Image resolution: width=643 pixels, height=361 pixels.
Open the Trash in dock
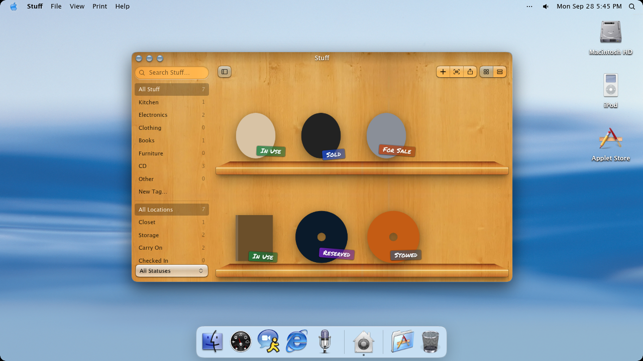click(x=431, y=341)
